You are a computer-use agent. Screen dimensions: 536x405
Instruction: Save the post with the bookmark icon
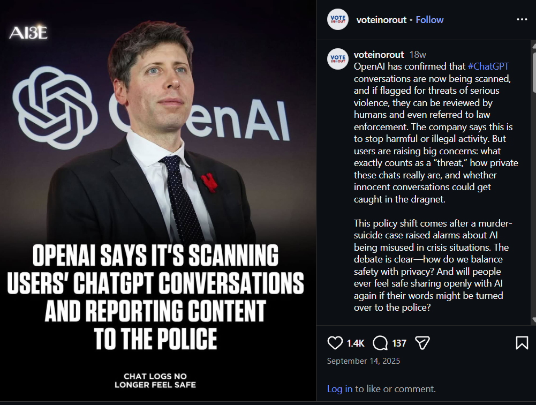coord(522,343)
